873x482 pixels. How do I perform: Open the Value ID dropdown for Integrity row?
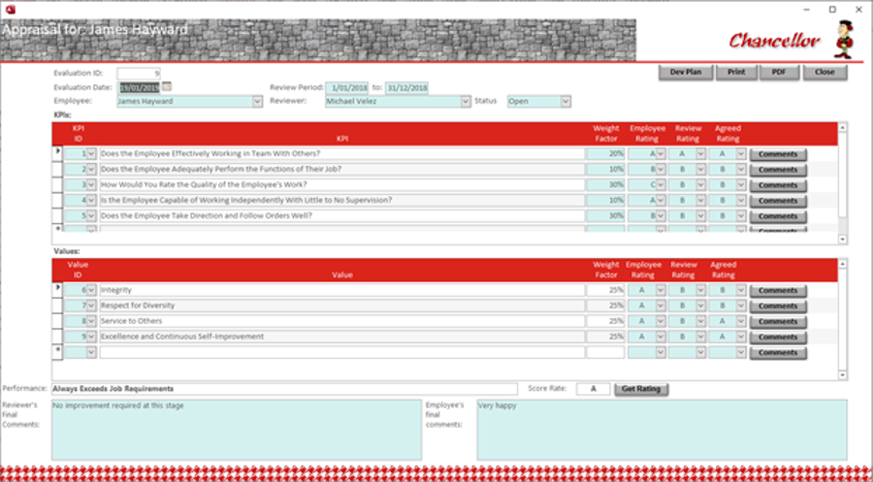[x=91, y=290]
